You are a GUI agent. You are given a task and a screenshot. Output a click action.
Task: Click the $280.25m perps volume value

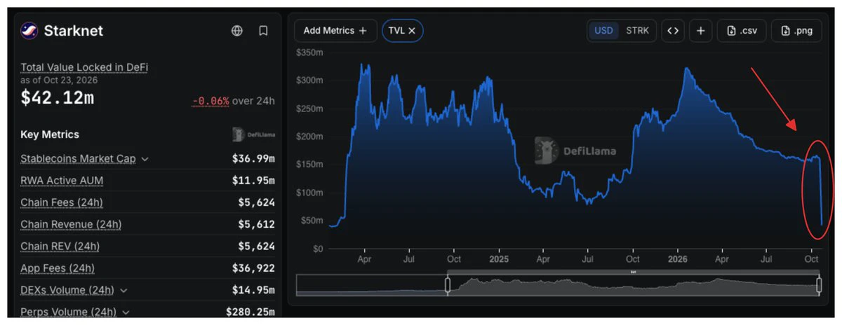tap(250, 312)
